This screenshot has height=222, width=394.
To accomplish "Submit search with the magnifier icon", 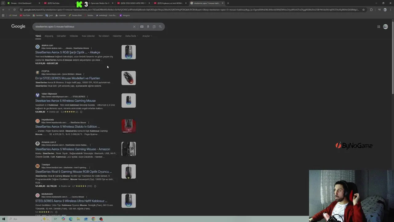I will click(x=160, y=27).
